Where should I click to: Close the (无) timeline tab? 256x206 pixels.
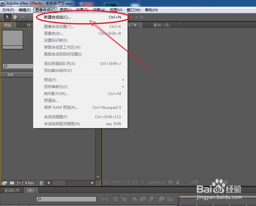[36, 190]
